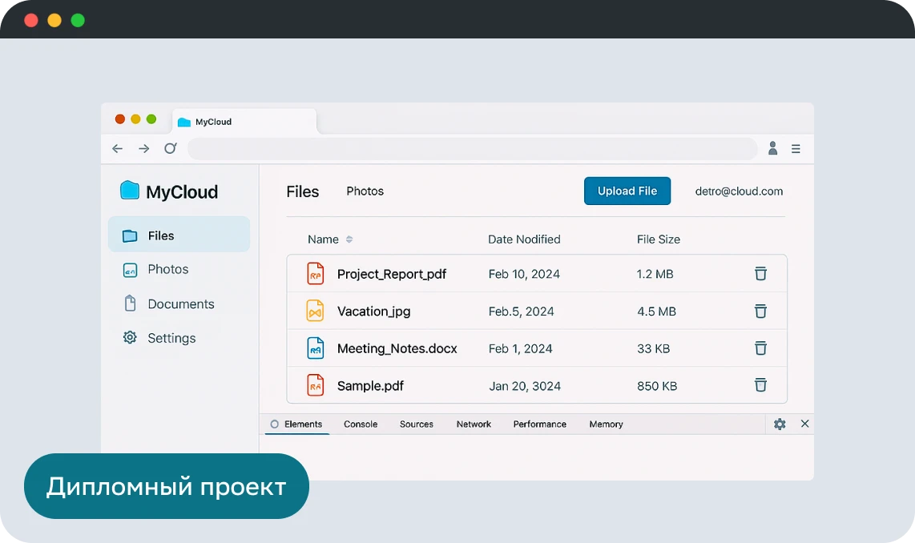Sort files by Name column arrow

click(x=349, y=239)
